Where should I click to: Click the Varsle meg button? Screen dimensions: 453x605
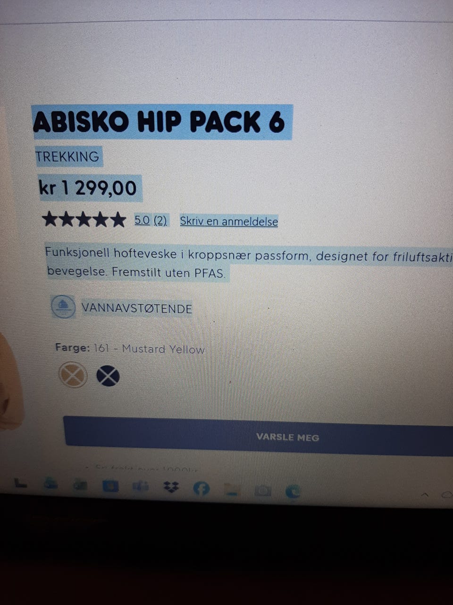[x=259, y=436]
